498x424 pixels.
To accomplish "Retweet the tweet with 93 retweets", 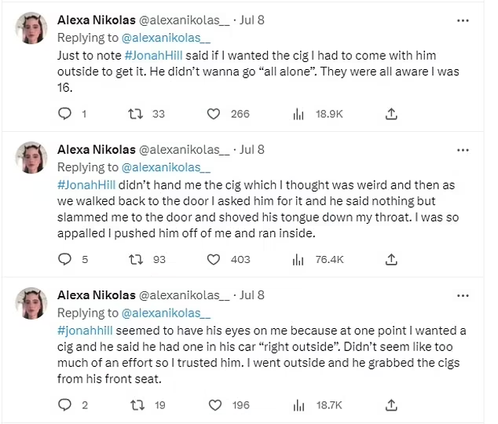I will [x=134, y=259].
